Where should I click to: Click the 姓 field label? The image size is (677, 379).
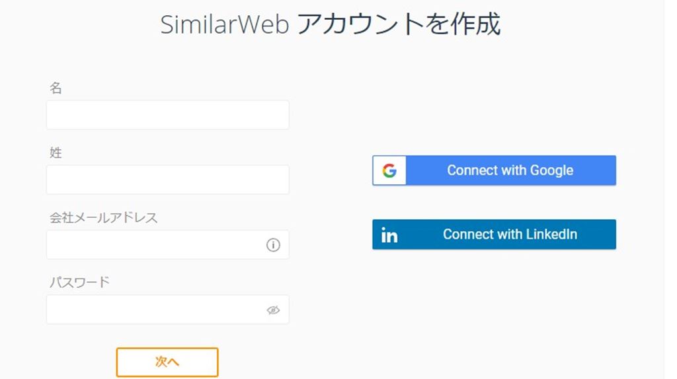pos(56,153)
